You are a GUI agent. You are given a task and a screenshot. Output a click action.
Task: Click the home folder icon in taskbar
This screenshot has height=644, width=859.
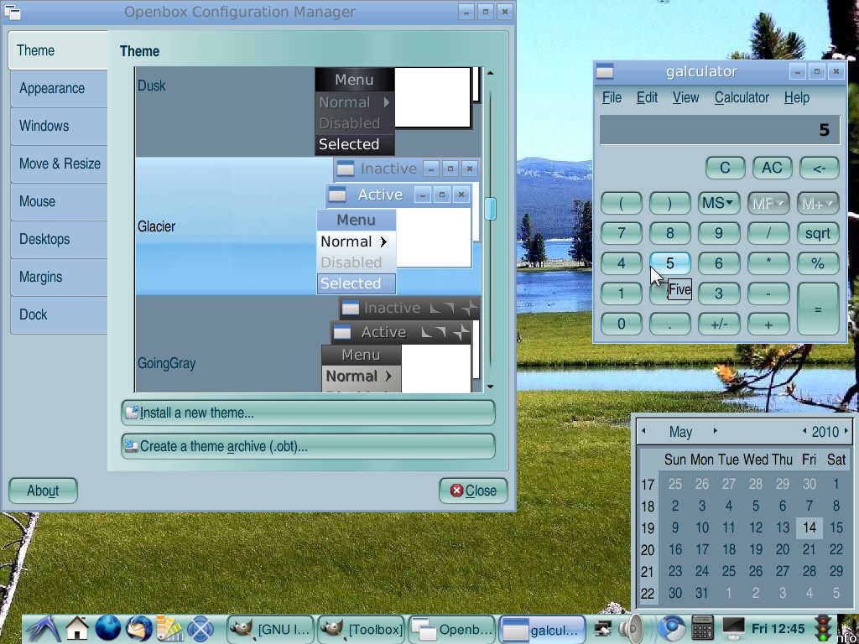point(77,629)
